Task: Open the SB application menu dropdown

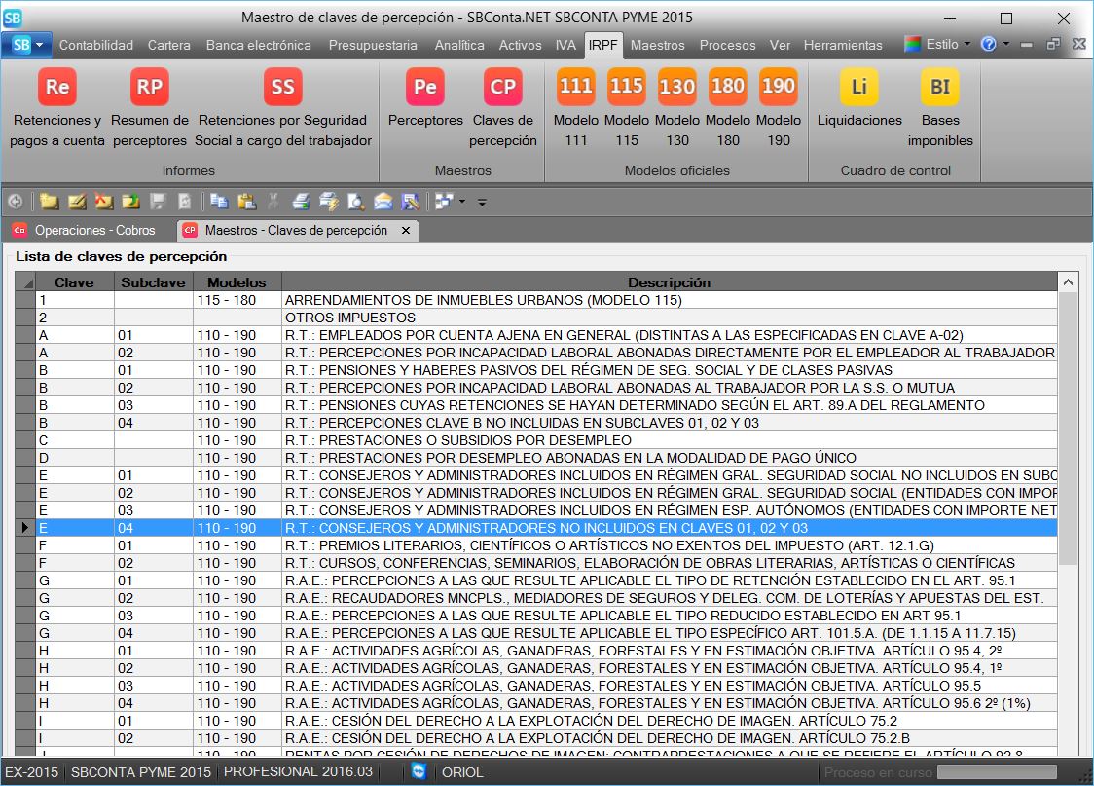Action: [x=27, y=45]
